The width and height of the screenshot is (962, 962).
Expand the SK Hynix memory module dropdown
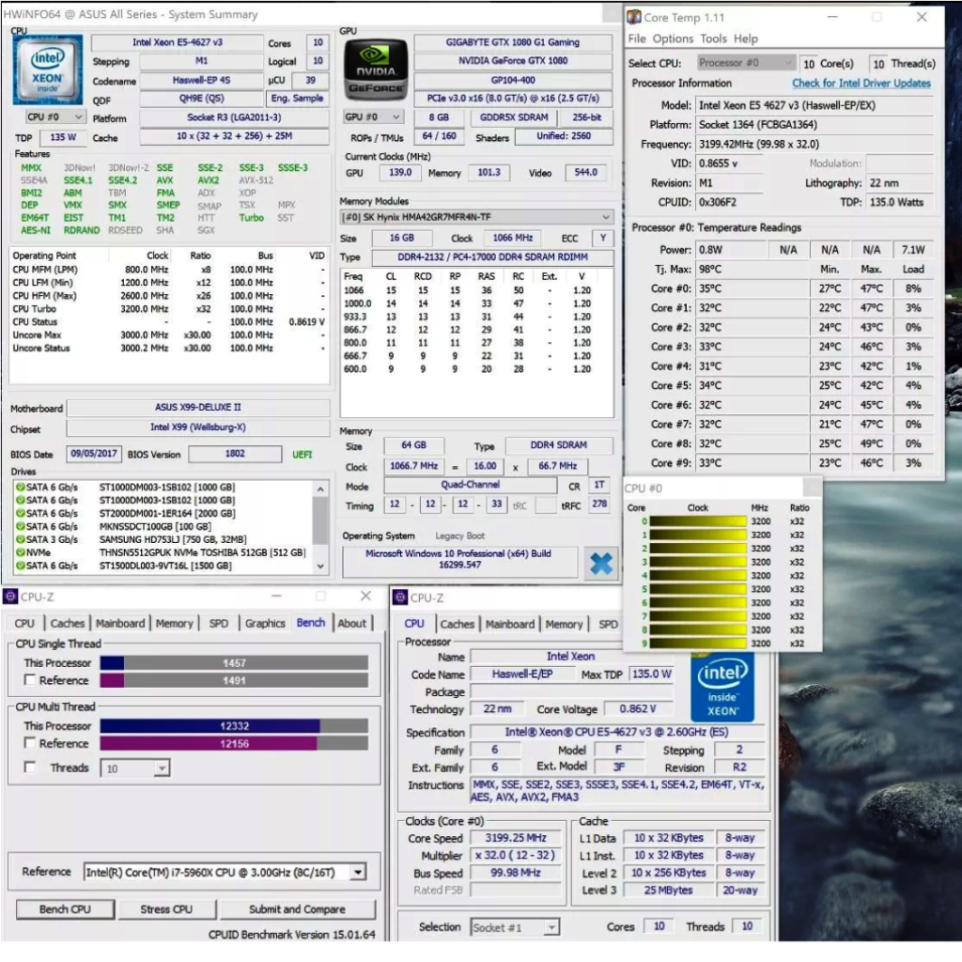point(476,217)
